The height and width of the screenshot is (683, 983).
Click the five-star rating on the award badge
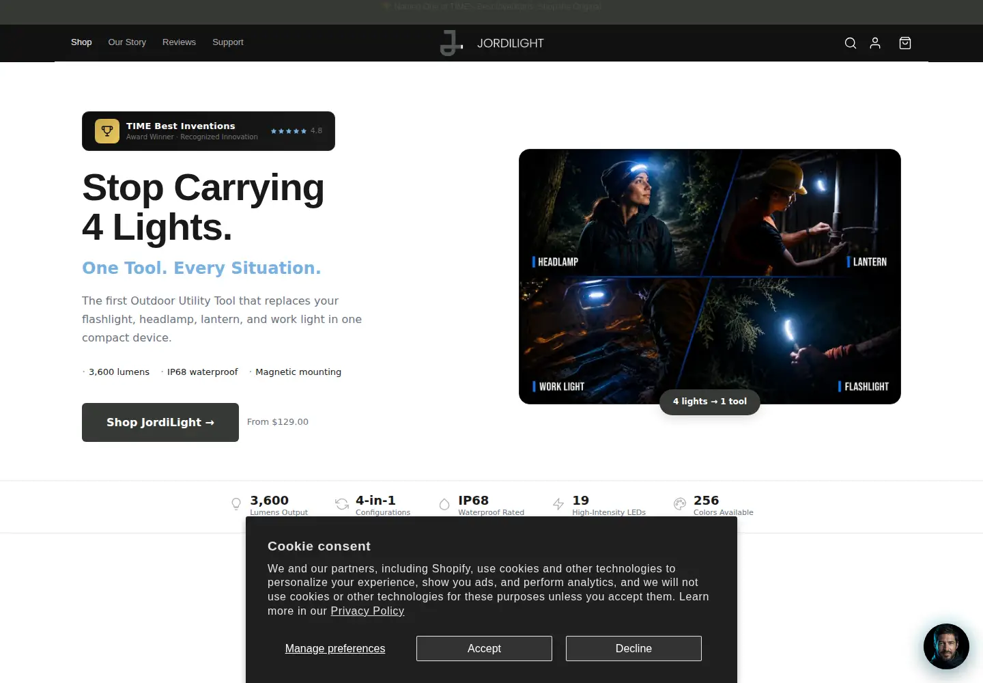pyautogui.click(x=288, y=131)
